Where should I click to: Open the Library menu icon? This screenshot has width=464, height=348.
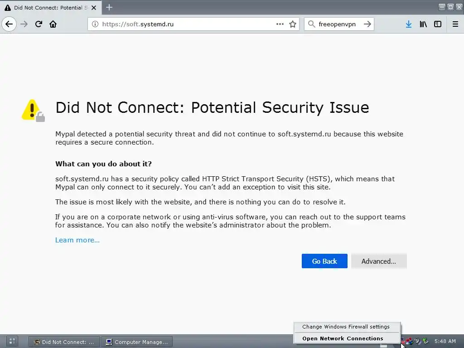click(423, 24)
